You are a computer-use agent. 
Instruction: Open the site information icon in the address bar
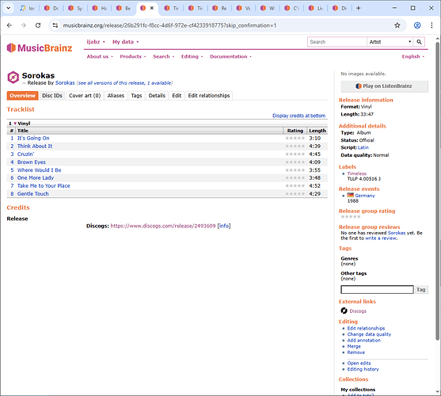55,25
